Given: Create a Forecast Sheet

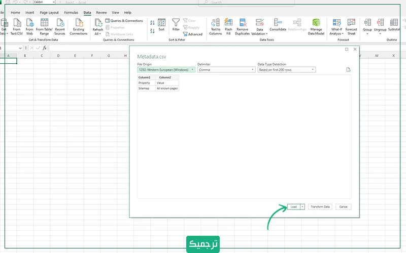Looking at the screenshot, I should click(351, 27).
